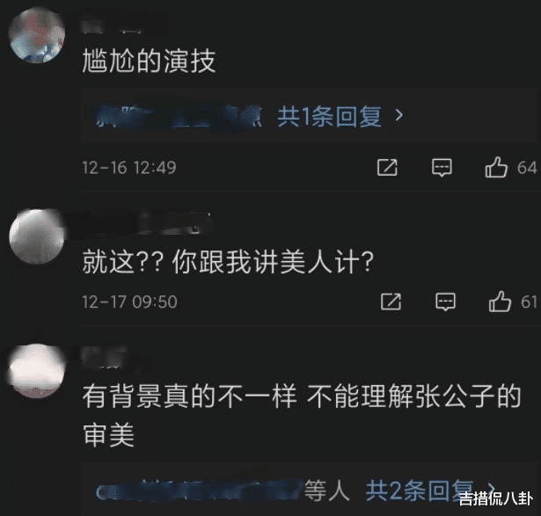Open second commenter's gray avatar
This screenshot has height=516, width=541.
[x=37, y=237]
